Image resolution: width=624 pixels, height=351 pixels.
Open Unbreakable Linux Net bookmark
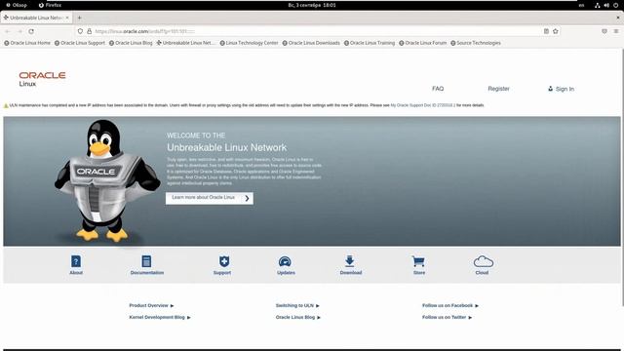click(x=185, y=43)
